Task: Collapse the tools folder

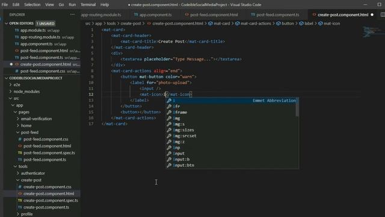Action: [15, 166]
